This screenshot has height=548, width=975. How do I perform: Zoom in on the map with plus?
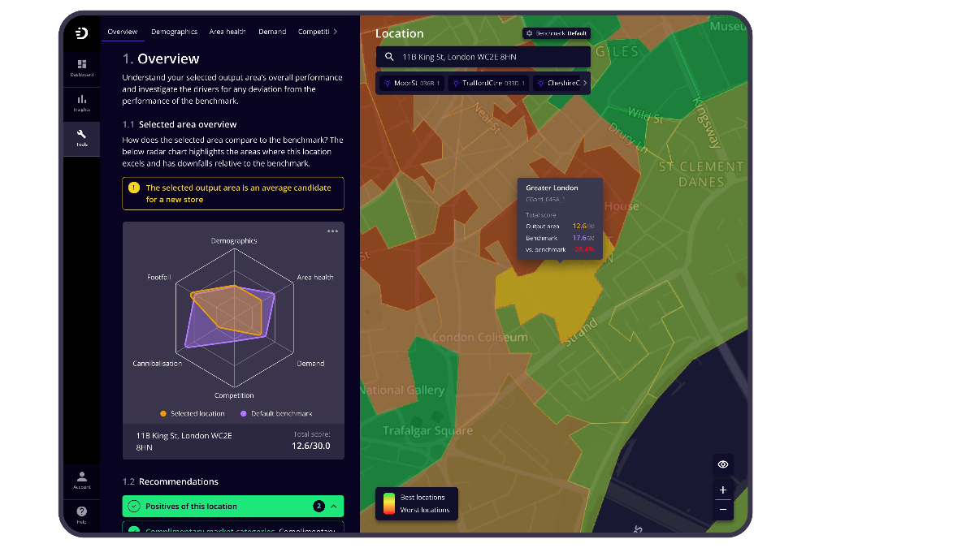pos(723,490)
